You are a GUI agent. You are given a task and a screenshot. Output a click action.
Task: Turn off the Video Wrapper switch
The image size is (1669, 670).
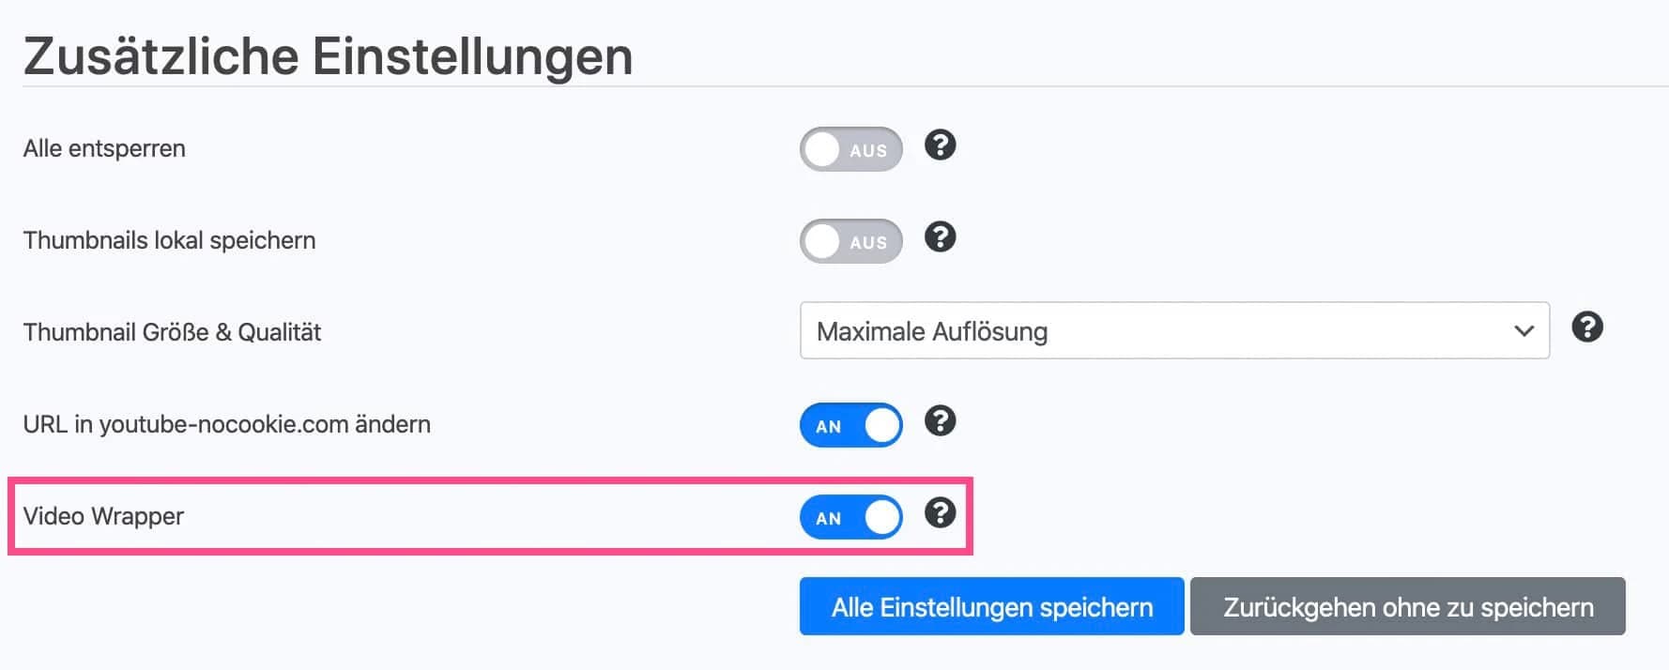point(850,516)
